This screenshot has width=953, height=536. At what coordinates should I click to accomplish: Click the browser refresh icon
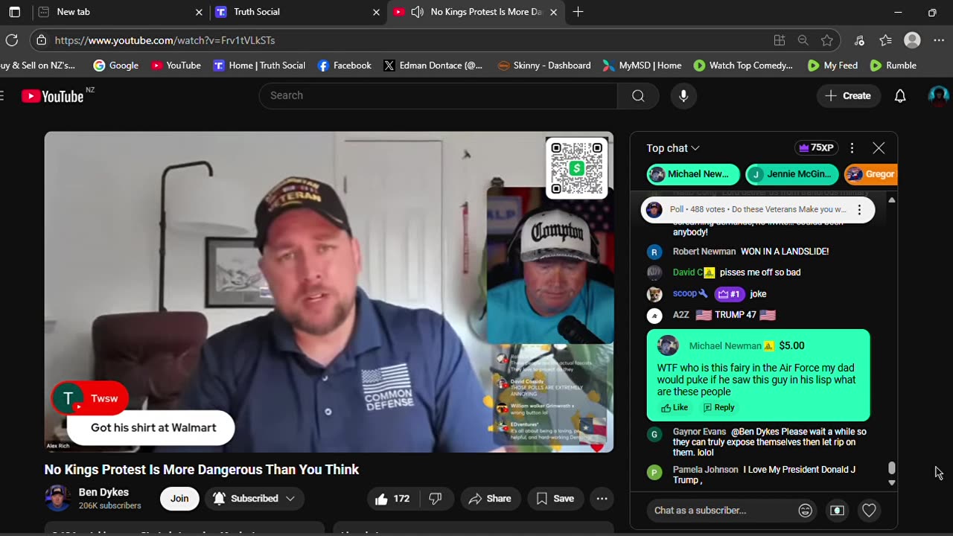(x=11, y=40)
